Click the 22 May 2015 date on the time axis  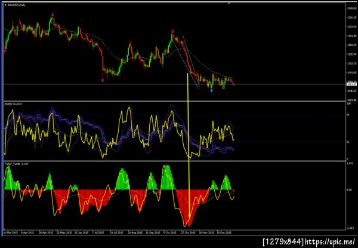point(64,232)
